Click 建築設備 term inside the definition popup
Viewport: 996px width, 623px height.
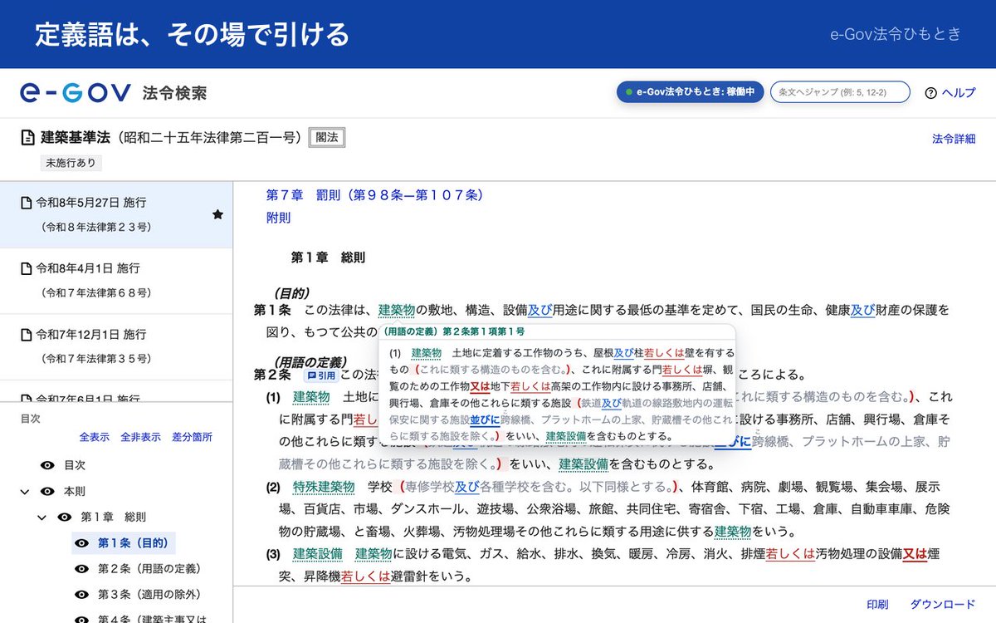[x=566, y=436]
